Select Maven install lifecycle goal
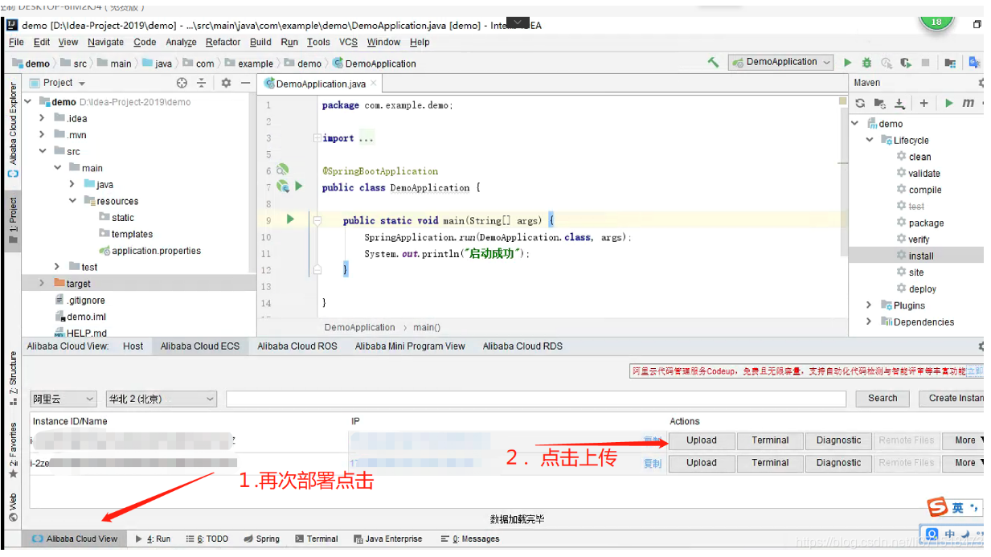 coord(921,256)
